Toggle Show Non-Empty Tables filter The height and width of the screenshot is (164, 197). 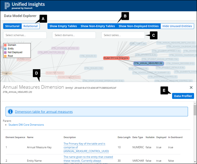coord(98,26)
